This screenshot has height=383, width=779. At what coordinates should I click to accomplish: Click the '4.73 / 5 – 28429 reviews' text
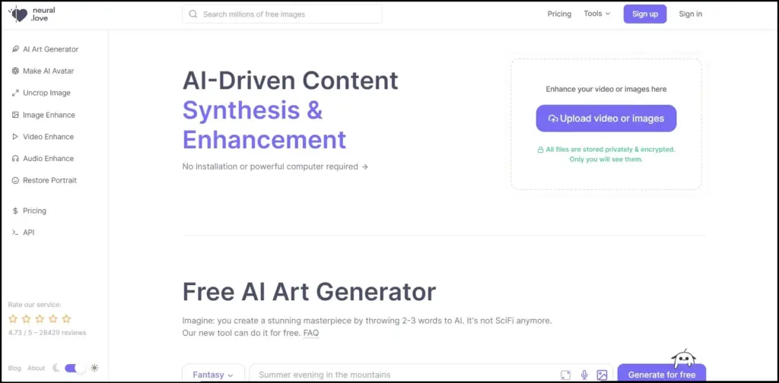click(x=47, y=332)
